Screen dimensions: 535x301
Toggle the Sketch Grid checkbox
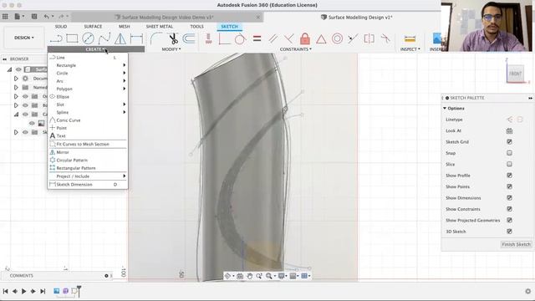tap(509, 141)
